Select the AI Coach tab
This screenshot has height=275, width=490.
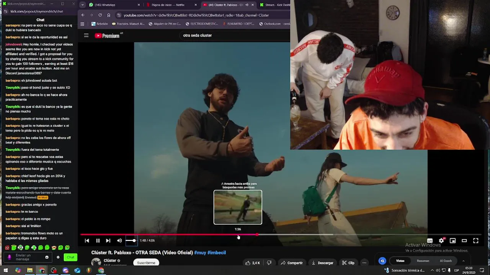coord(446,261)
